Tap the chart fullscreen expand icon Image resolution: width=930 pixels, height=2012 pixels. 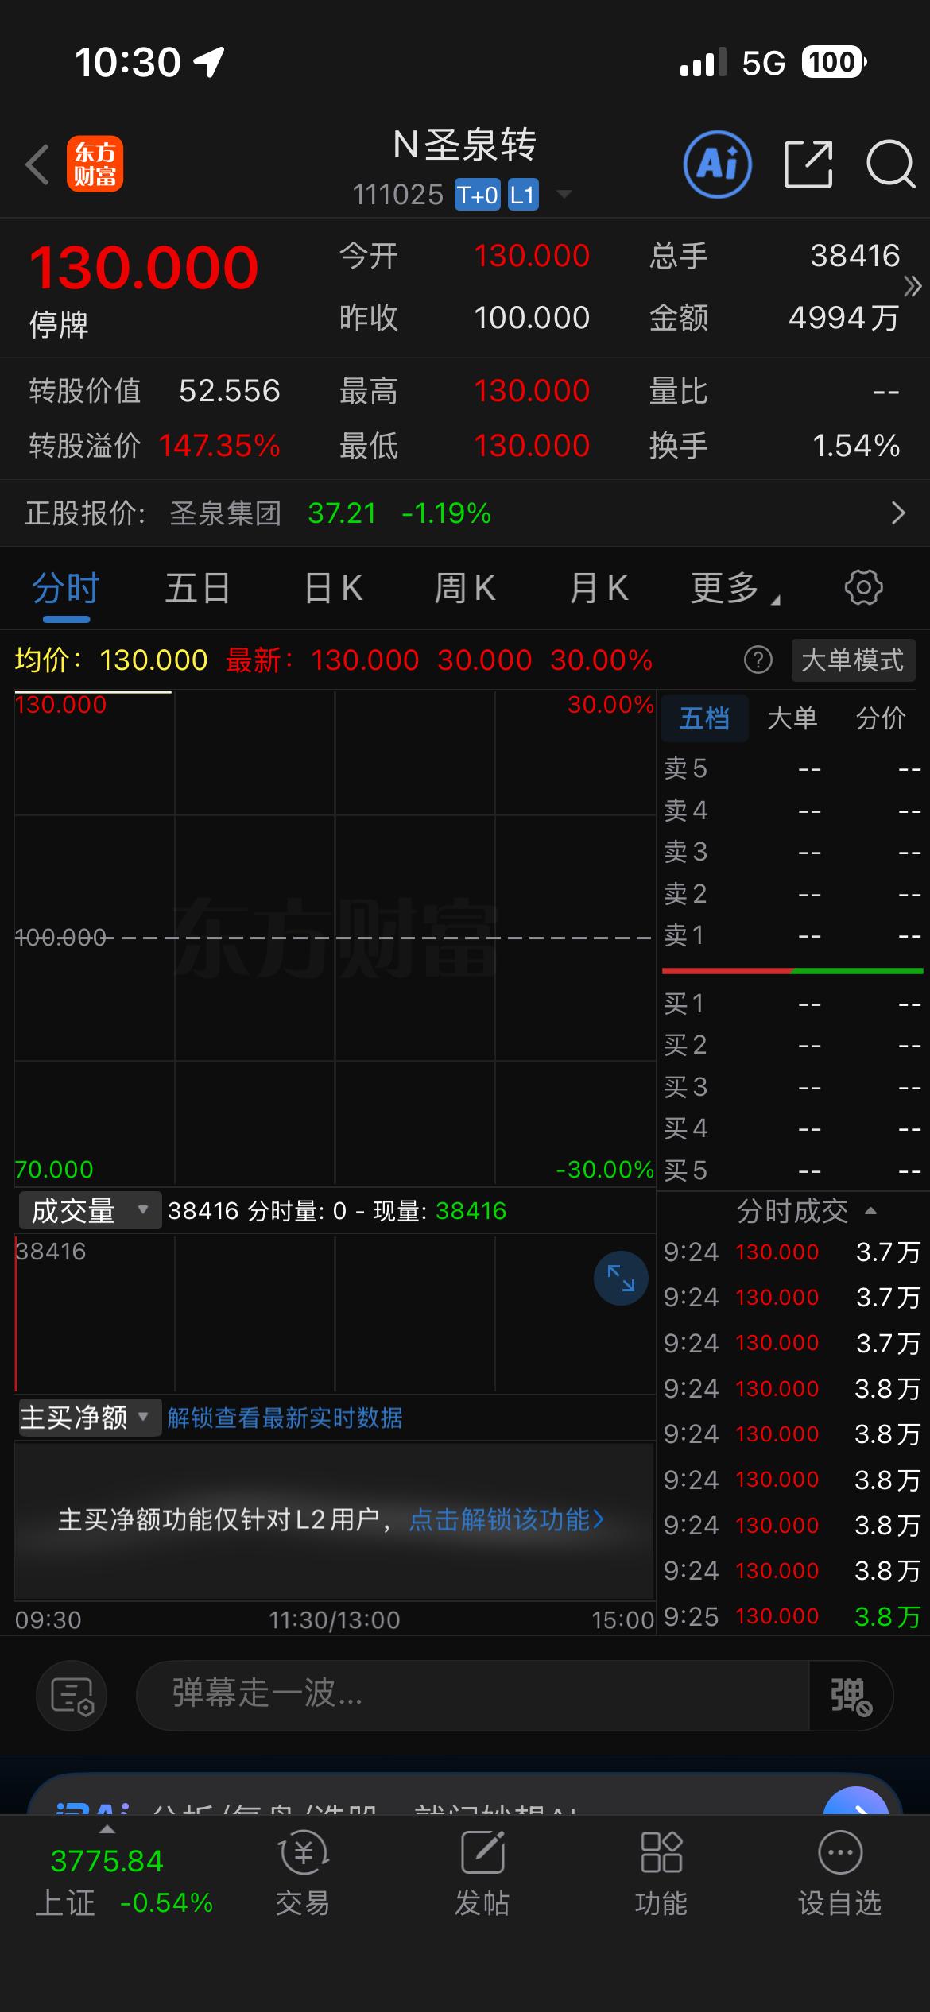pos(621,1278)
